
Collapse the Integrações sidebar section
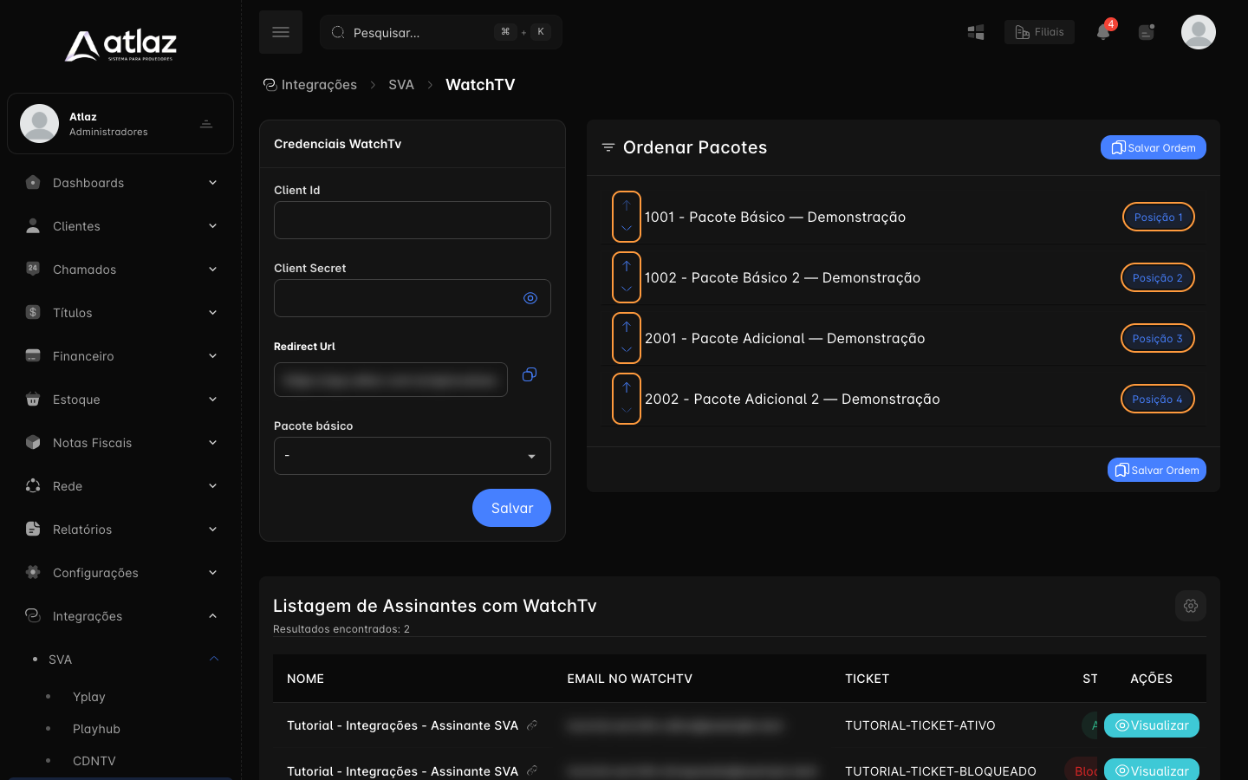(x=120, y=616)
